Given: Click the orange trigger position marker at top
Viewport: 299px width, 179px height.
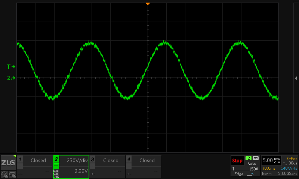Looking at the screenshot, I should (148, 4).
